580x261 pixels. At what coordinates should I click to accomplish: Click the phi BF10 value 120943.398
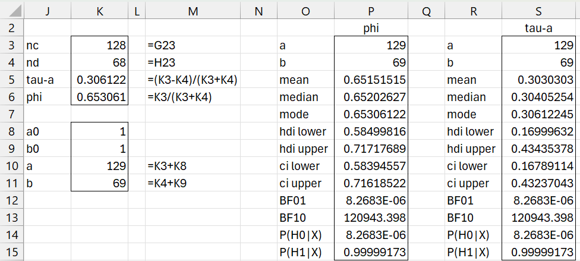tap(371, 218)
